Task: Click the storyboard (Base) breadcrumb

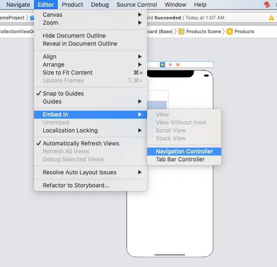Action: 160,31
